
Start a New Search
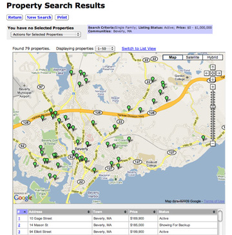point(39,17)
